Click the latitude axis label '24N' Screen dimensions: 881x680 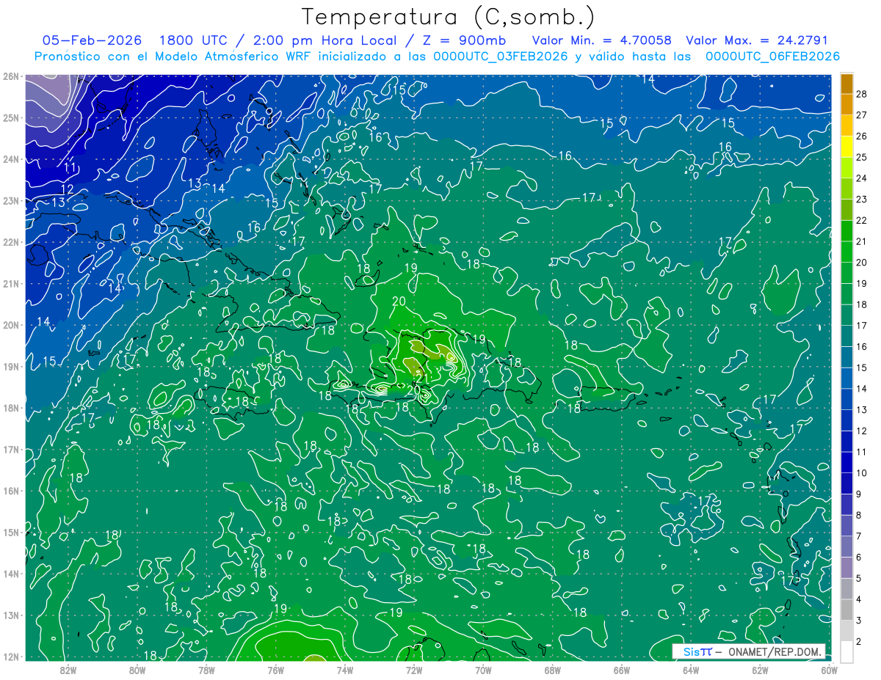point(10,159)
